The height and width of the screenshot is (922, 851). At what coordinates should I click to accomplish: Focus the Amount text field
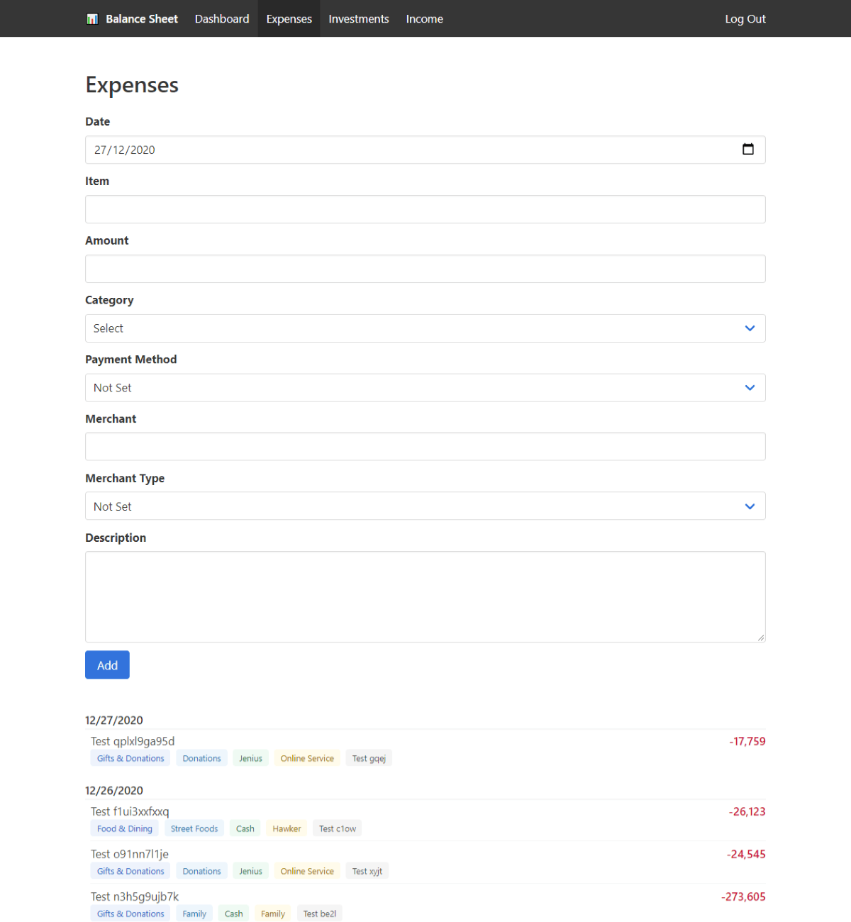click(x=425, y=269)
